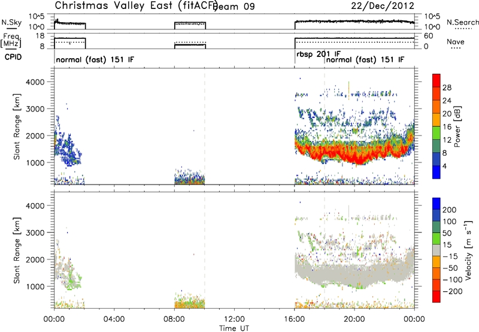Click the 'N.Search' legend label

click(x=462, y=22)
